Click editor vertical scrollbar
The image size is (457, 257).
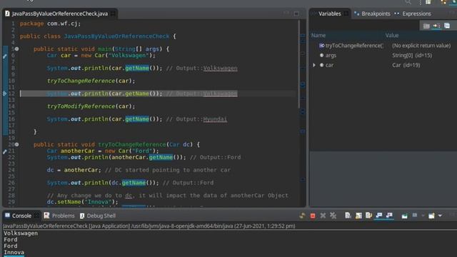click(x=298, y=64)
